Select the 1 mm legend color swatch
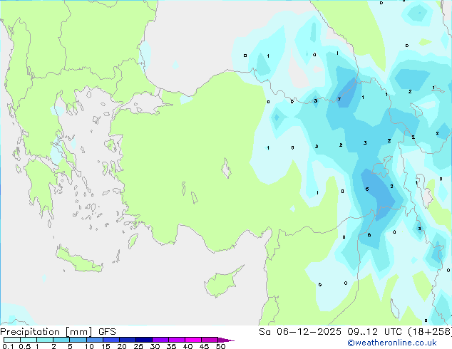Viewport: 452px width, 349px height. pos(45,340)
